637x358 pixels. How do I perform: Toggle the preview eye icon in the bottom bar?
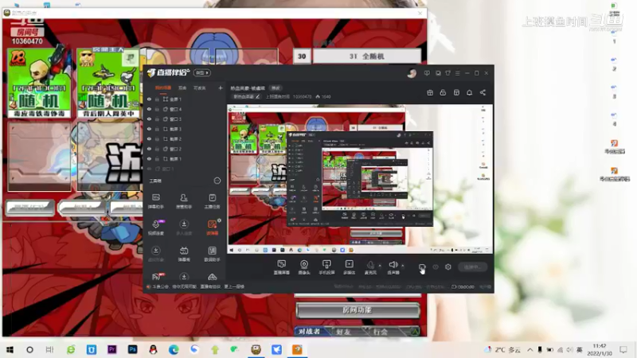tap(436, 267)
